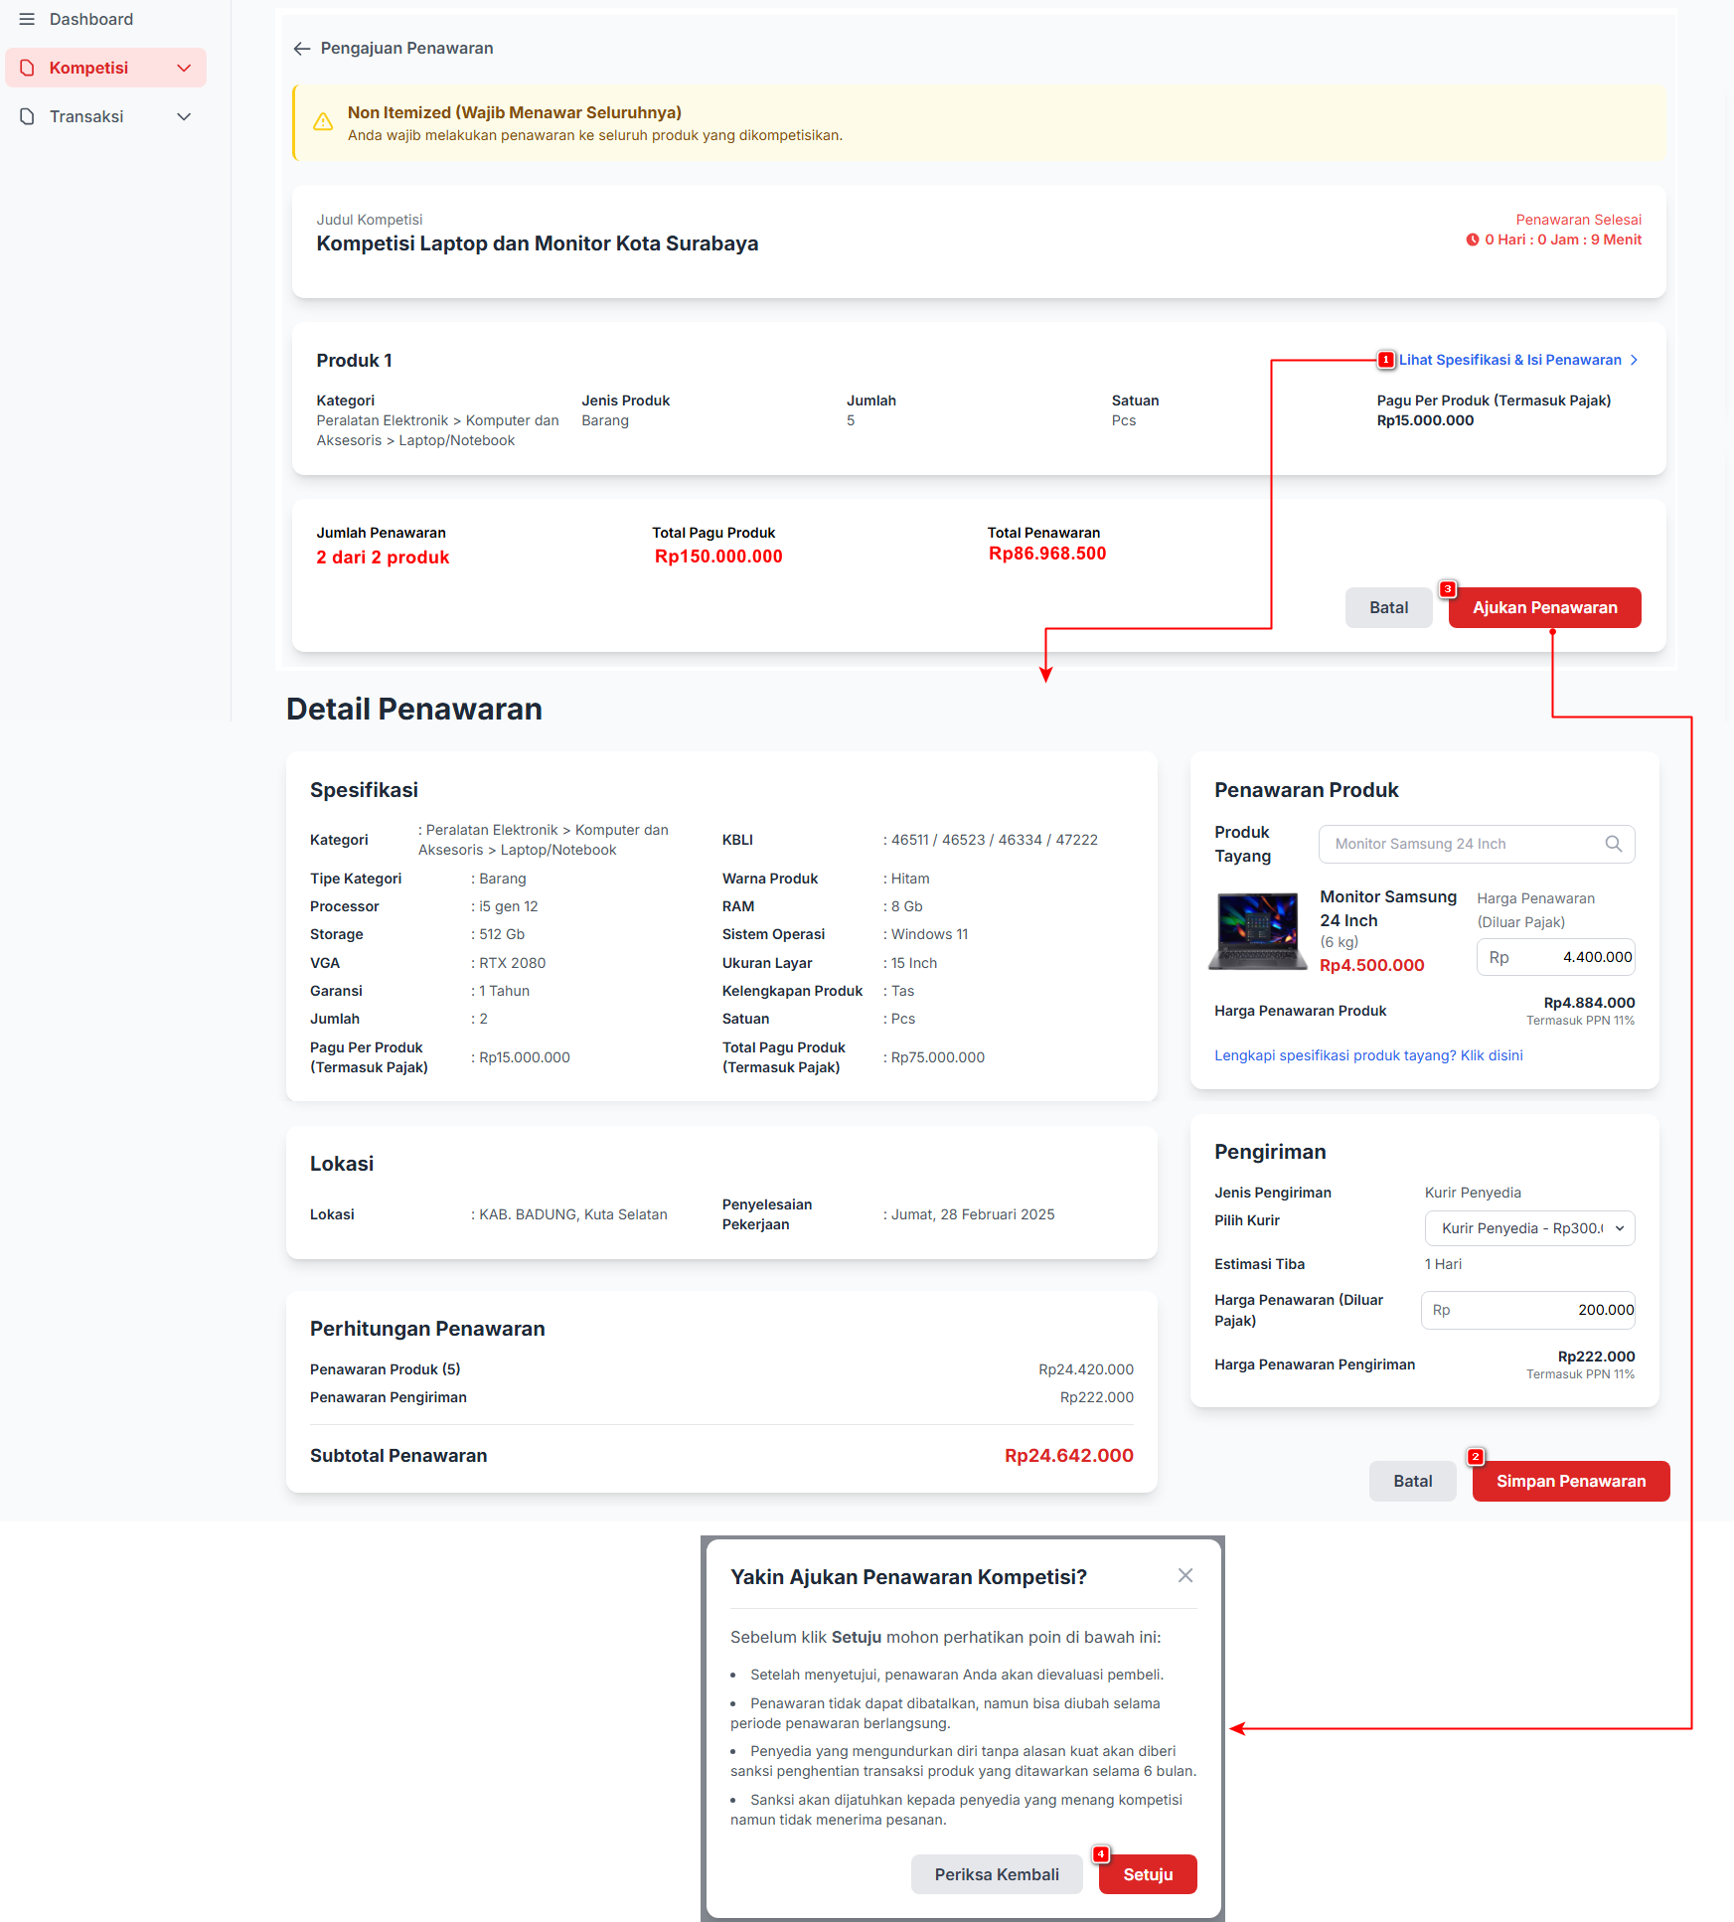Click the KBLI value 46511 / 46523 / 46334 / 47222

[x=994, y=840]
